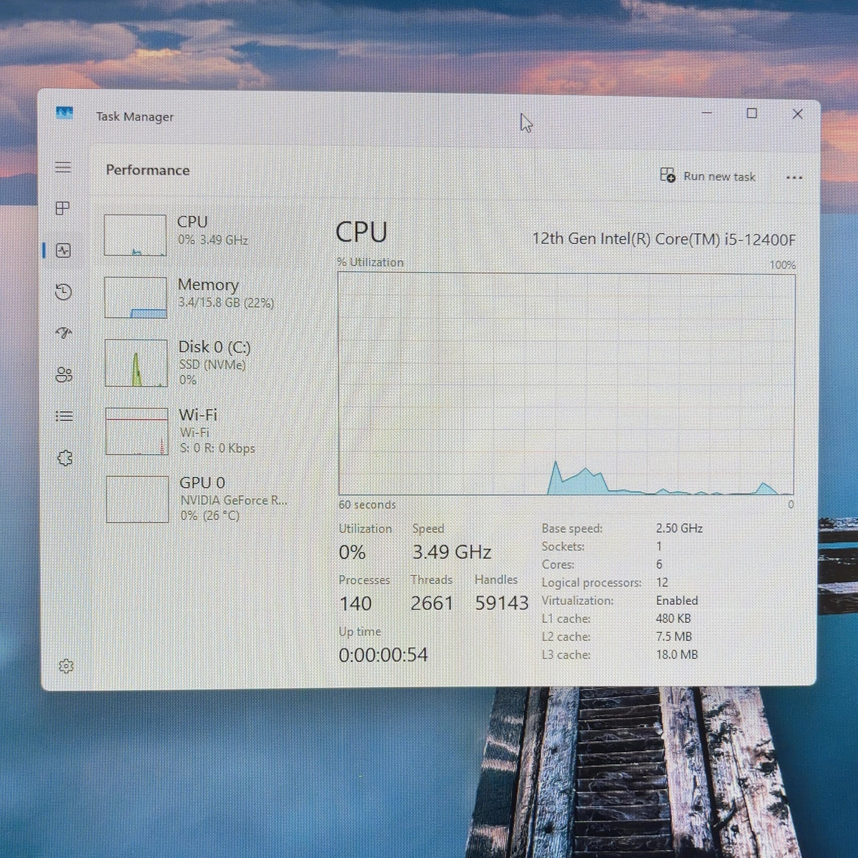The width and height of the screenshot is (858, 858).
Task: Click the 59143 handles value
Action: coord(502,603)
